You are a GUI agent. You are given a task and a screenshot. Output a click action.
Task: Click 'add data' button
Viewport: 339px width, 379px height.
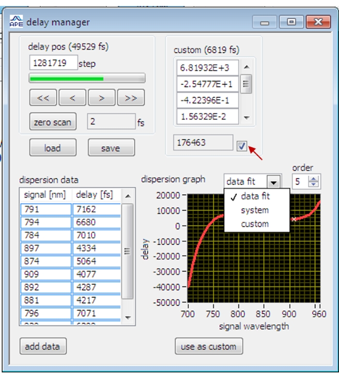point(43,347)
